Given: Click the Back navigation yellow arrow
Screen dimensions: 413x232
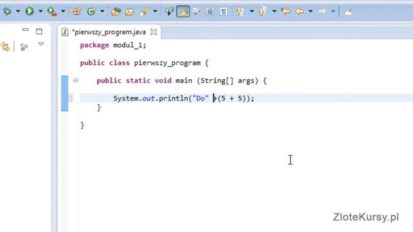Looking at the screenshot, I should pos(299,12).
